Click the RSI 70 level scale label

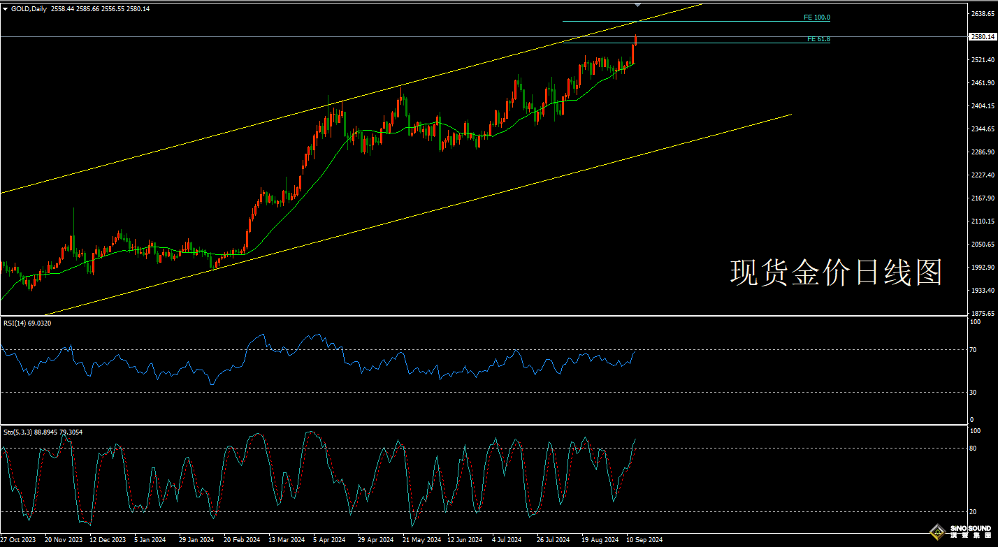click(972, 349)
